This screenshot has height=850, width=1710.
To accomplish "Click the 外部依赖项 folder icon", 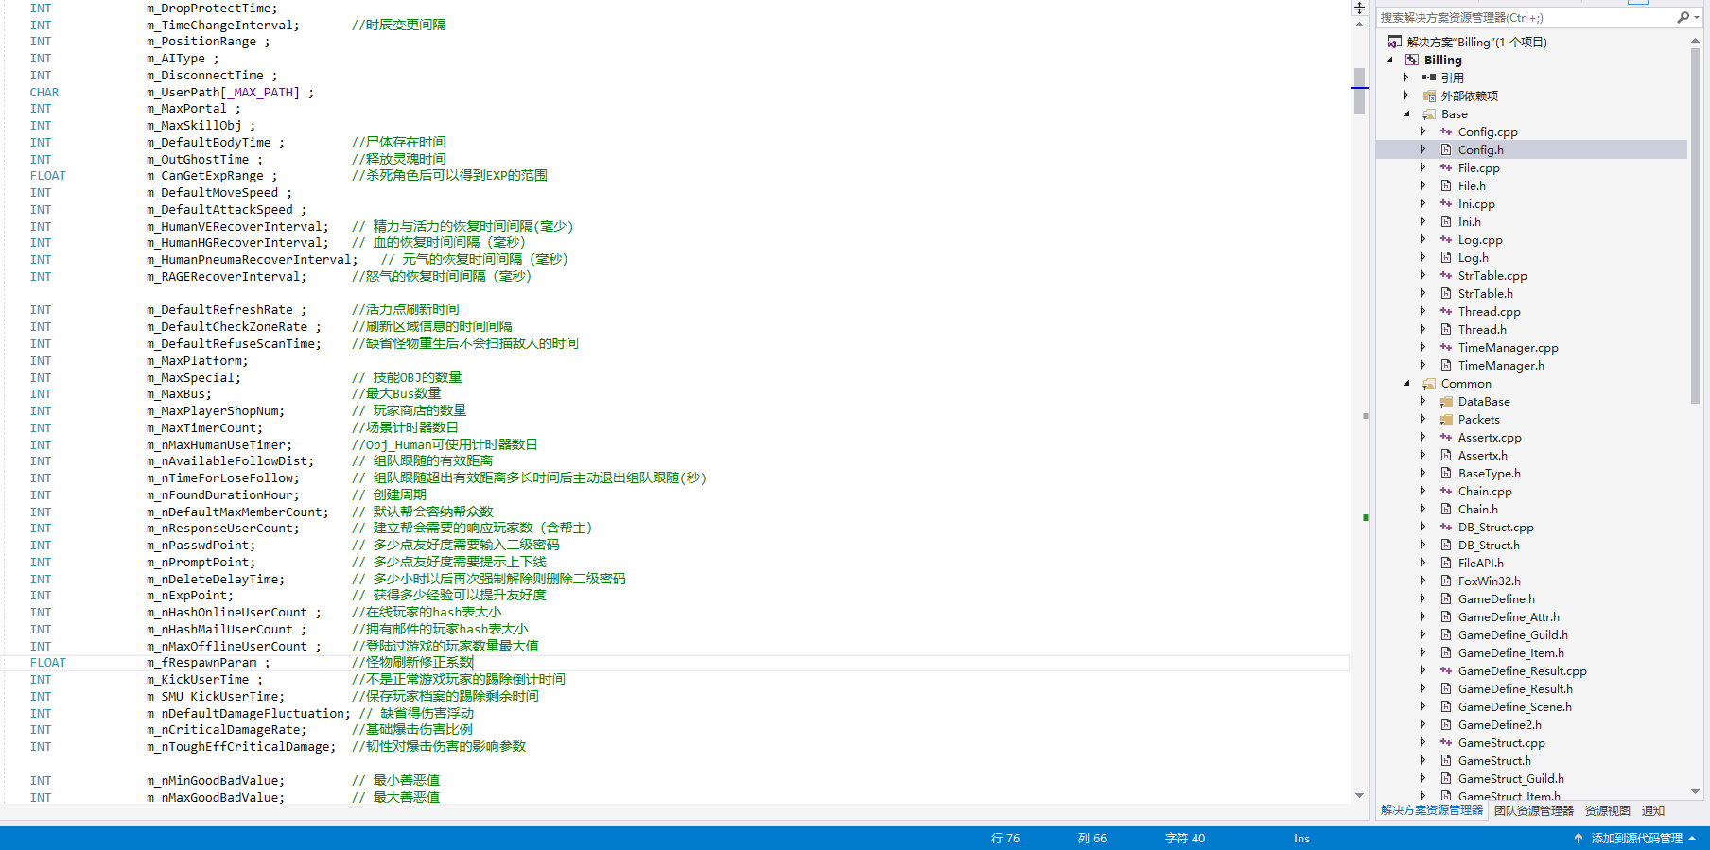I will tap(1429, 95).
